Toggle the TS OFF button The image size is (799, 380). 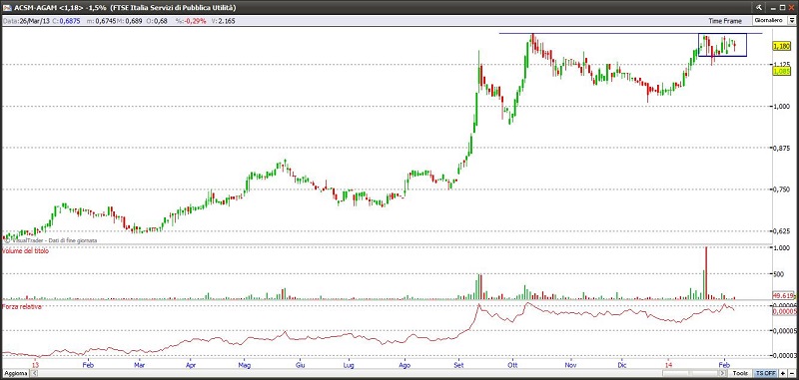765,373
